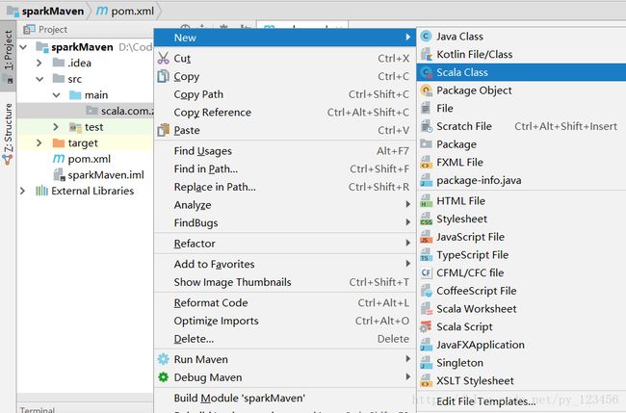
Task: Expand the target folder
Action: 39,142
